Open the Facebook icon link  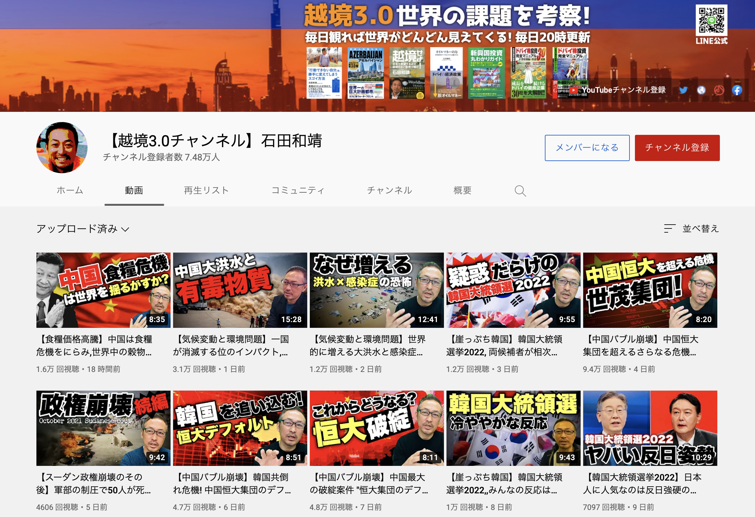[737, 90]
